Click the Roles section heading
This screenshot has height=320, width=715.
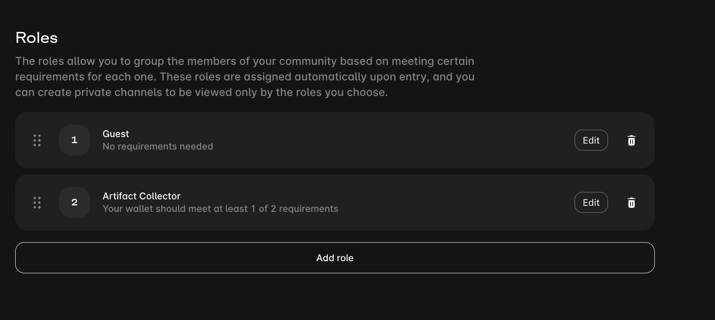coord(37,38)
